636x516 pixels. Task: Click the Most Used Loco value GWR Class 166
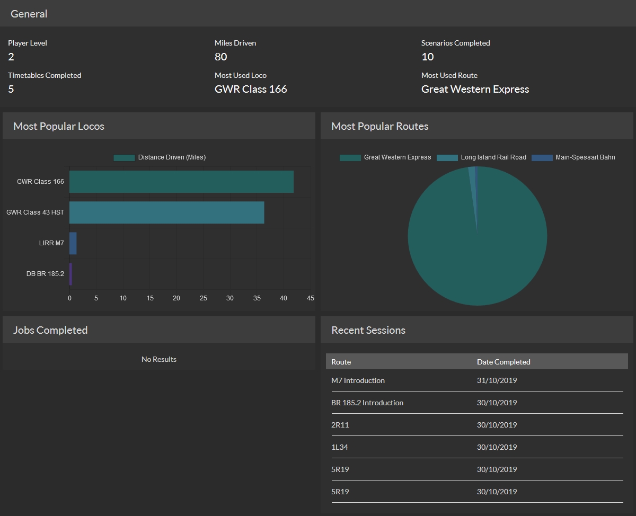[251, 89]
